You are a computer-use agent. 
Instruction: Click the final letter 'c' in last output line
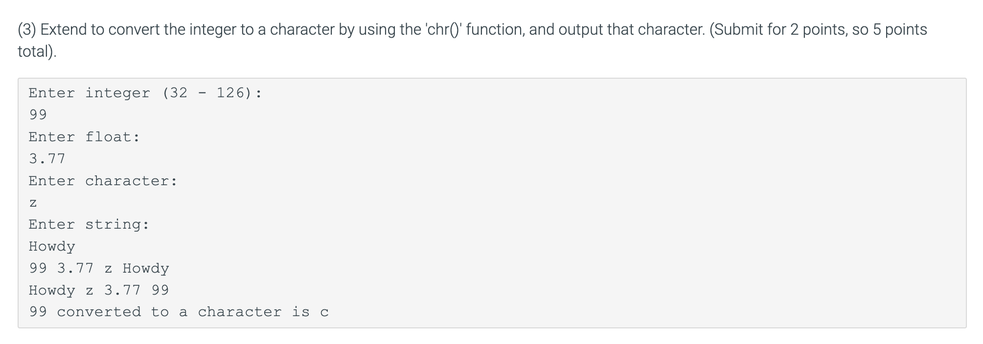coord(324,313)
